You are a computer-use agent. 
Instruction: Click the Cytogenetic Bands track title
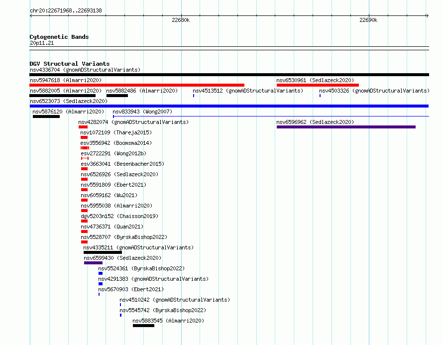(59, 37)
